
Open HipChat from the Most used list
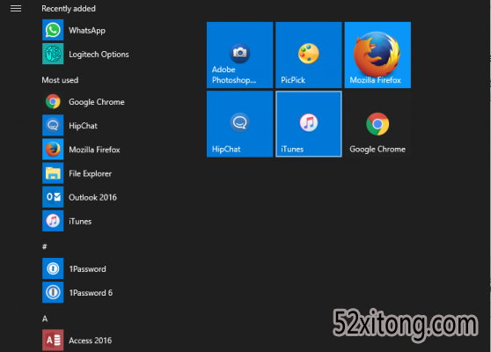53,126
